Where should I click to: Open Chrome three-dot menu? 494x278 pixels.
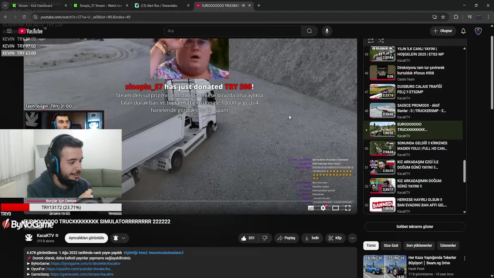(x=489, y=17)
